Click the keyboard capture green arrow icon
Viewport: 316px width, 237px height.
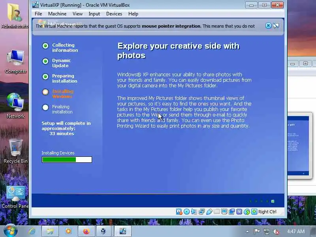tap(254, 212)
